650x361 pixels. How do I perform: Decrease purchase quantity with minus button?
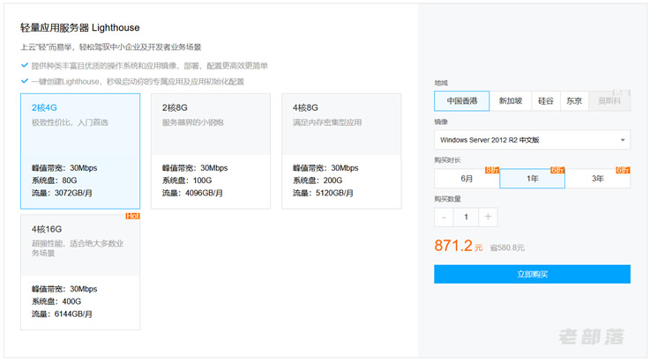[x=444, y=217]
